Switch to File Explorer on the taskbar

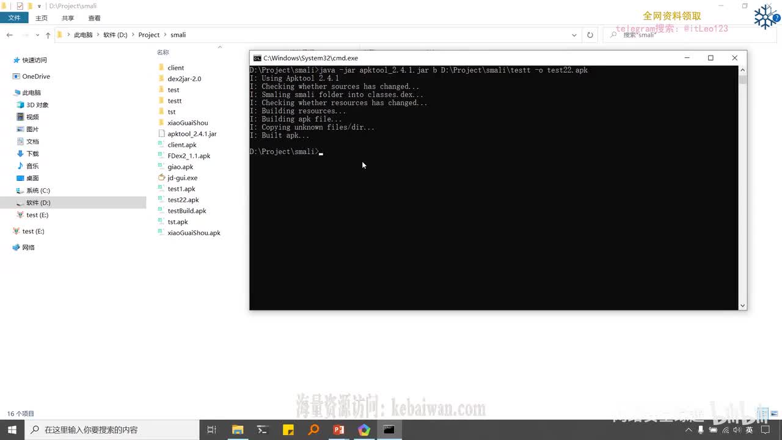238,430
